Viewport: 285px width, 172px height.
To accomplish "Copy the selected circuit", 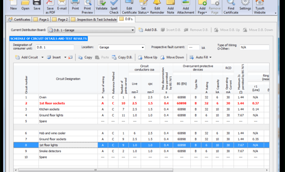I will [x=85, y=57].
